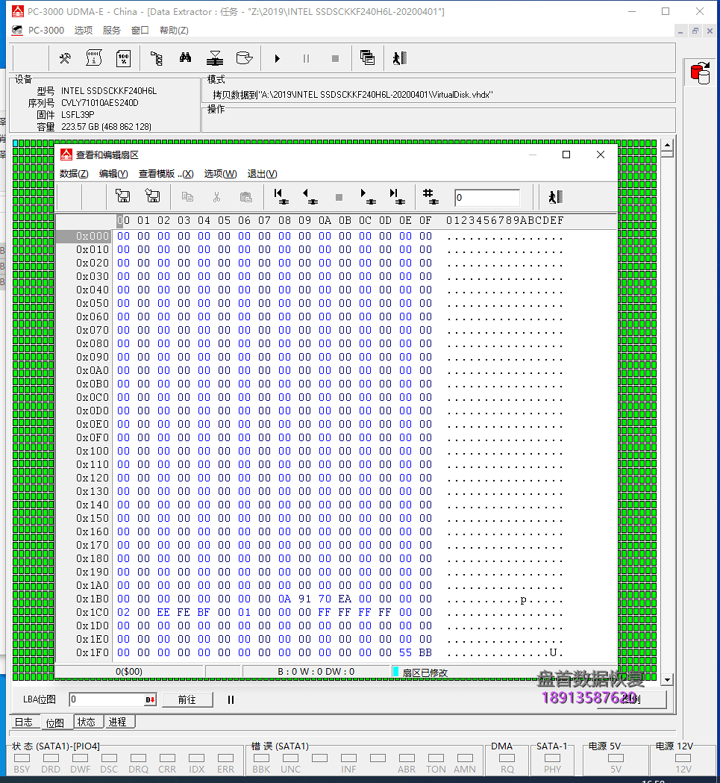The height and width of the screenshot is (783, 720).
Task: Click the 前往 button
Action: pyautogui.click(x=187, y=699)
